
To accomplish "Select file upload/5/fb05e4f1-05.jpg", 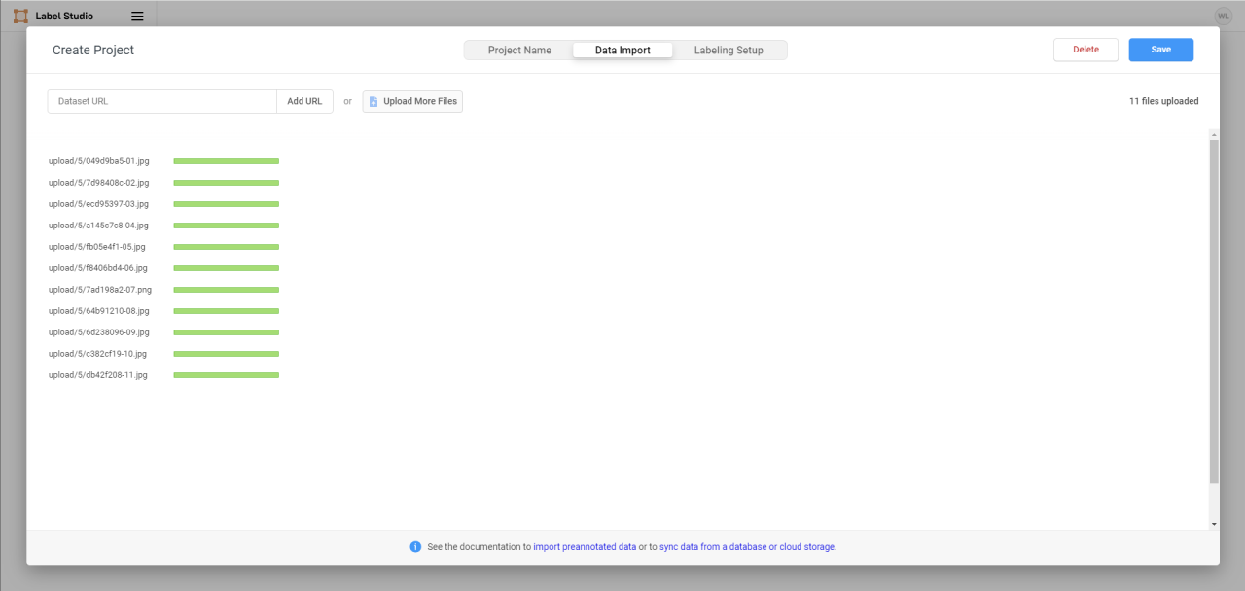I will (97, 247).
